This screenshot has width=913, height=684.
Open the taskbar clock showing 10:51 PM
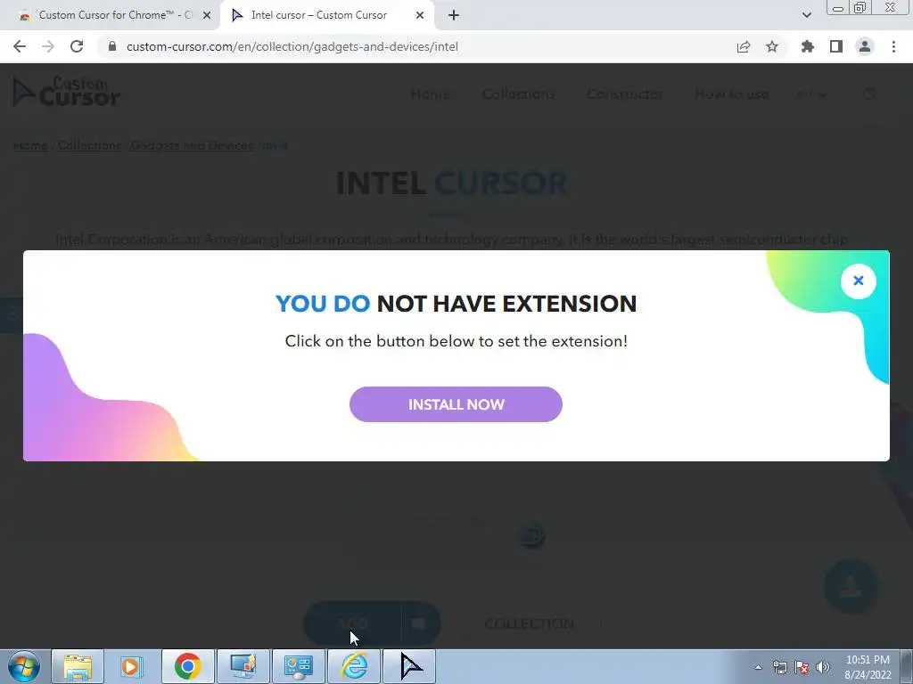868,667
